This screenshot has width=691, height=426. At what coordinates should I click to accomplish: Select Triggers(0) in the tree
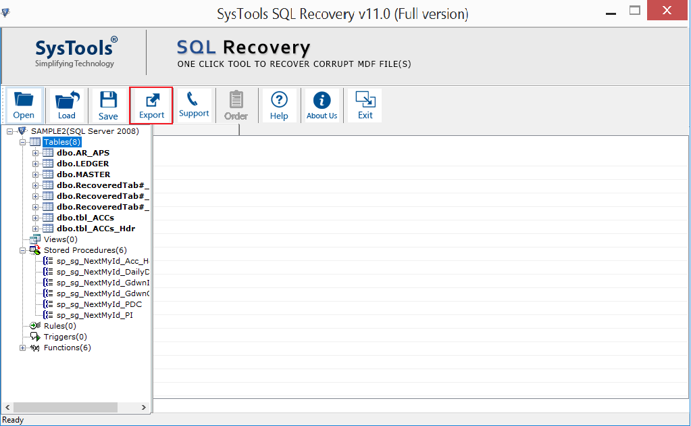point(66,337)
